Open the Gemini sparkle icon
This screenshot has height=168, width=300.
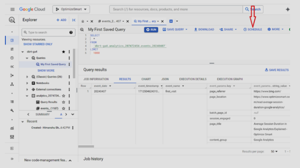click(x=287, y=9)
